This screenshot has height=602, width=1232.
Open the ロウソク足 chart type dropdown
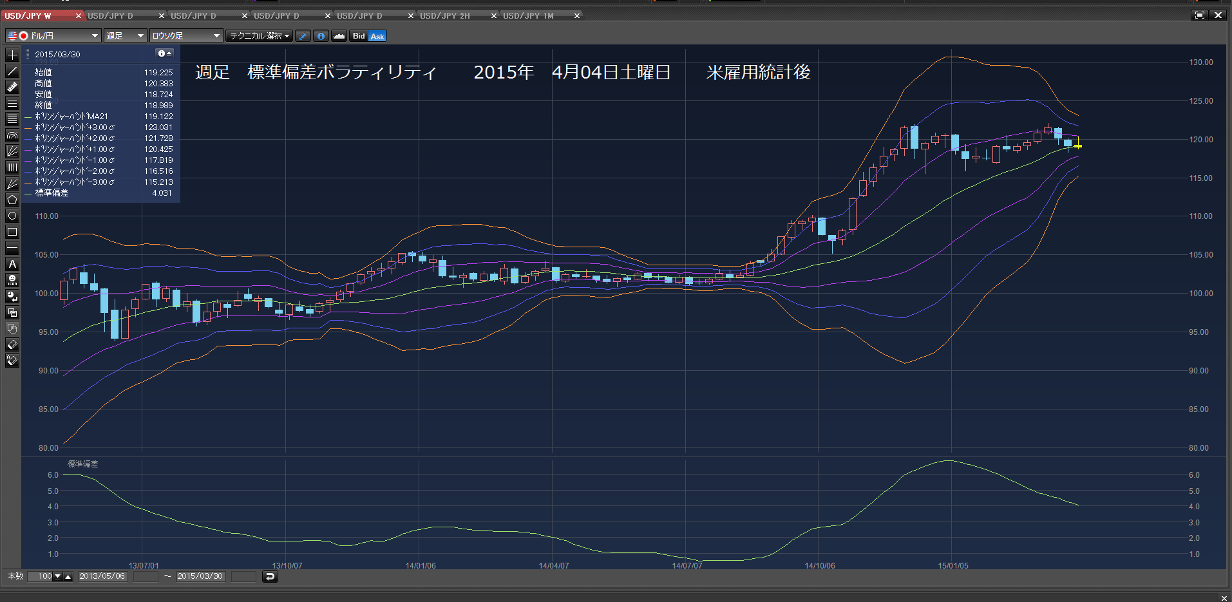pyautogui.click(x=186, y=36)
